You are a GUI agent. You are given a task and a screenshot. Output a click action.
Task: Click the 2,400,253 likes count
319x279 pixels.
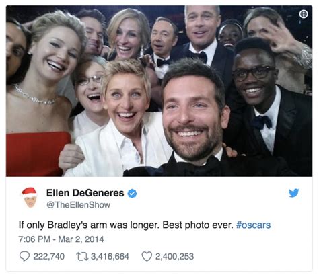click(174, 257)
